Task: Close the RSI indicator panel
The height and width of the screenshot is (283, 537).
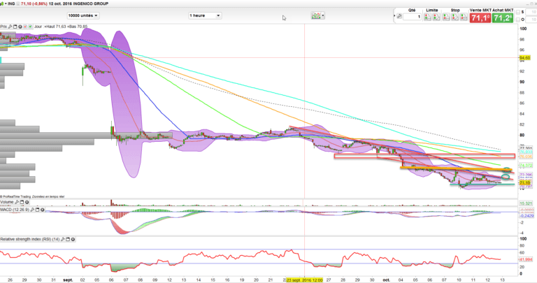Action: (74, 239)
